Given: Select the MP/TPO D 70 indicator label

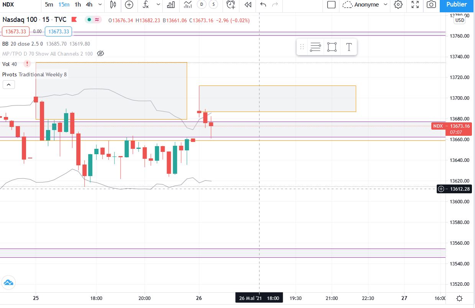Looking at the screenshot, I should coord(47,54).
